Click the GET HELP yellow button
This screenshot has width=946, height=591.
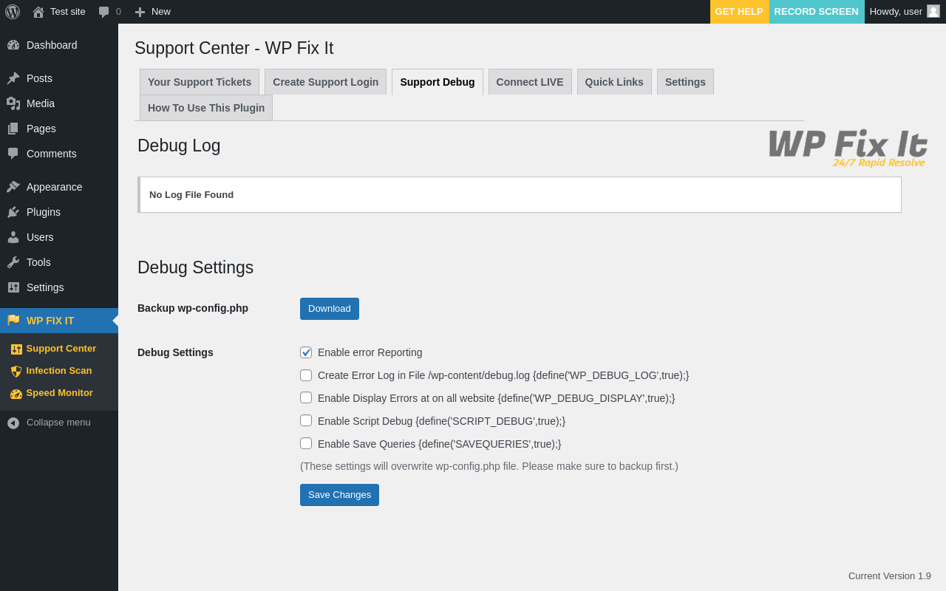point(739,12)
